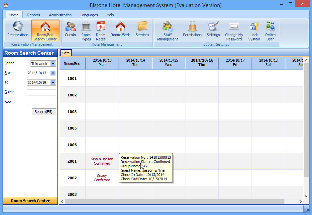Open Rooms/Beds management
The width and height of the screenshot is (312, 215).
click(121, 29)
